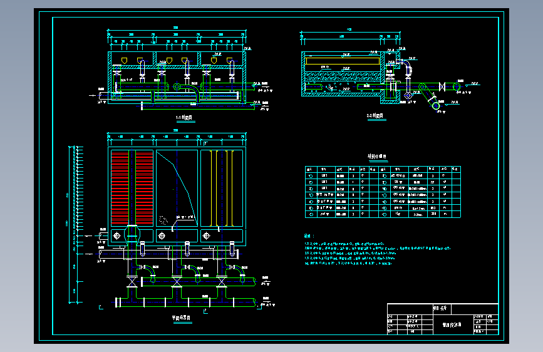Select the yellow rectangular trough in the 2-2 section
Image resolution: width=543 pixels, height=352 pixels.
[343, 61]
